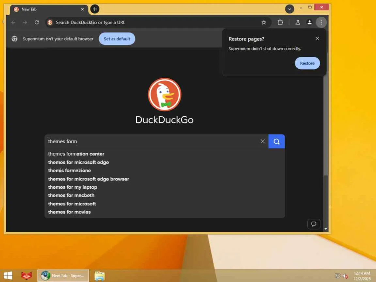Image resolution: width=376 pixels, height=282 pixels.
Task: Dismiss the Restore pages popup
Action: (317, 39)
